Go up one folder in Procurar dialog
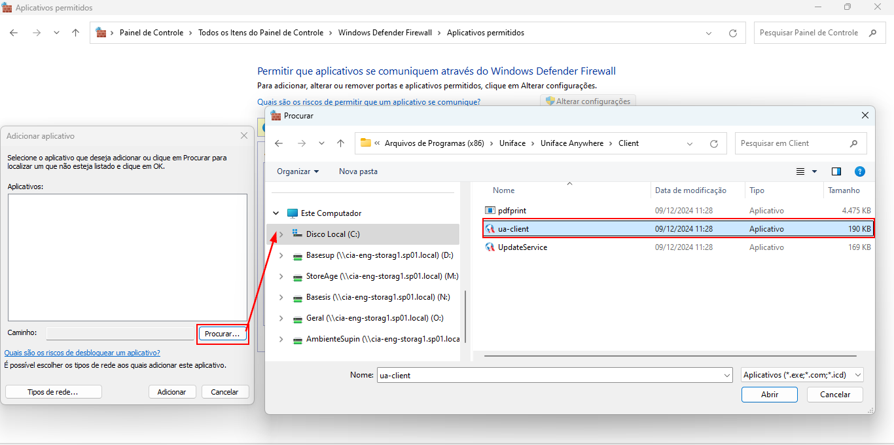 coord(340,143)
